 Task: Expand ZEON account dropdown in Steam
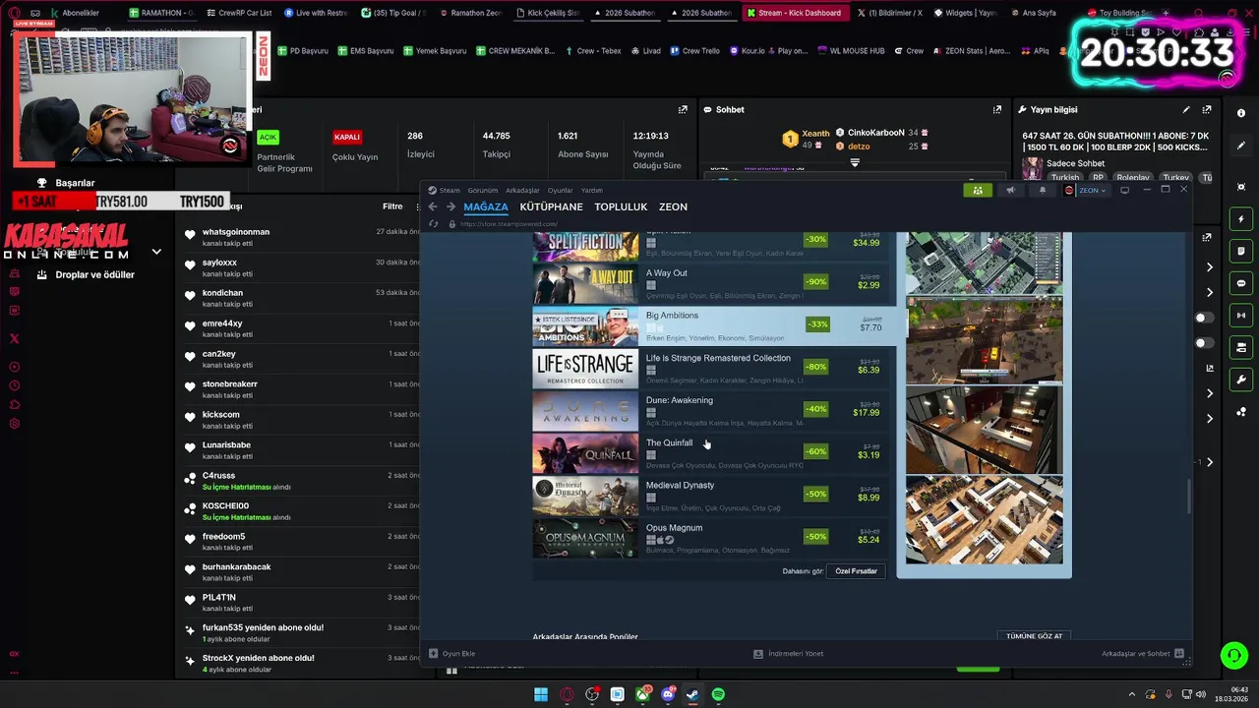1086,190
